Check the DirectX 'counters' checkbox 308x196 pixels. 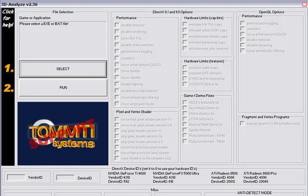(x=117, y=58)
